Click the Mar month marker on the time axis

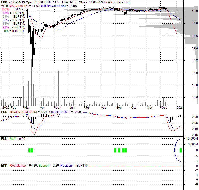pos(27,108)
